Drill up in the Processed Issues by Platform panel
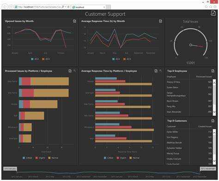219x181 pixels. (74, 71)
